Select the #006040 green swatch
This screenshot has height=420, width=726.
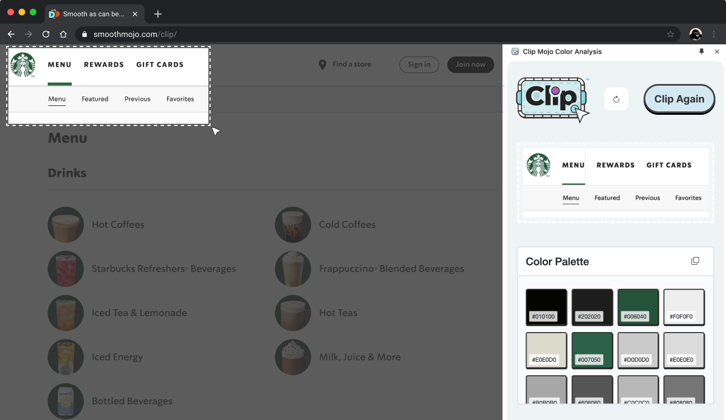click(638, 307)
